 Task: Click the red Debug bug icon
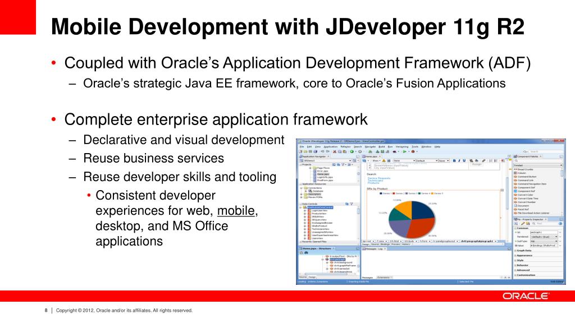[413, 151]
